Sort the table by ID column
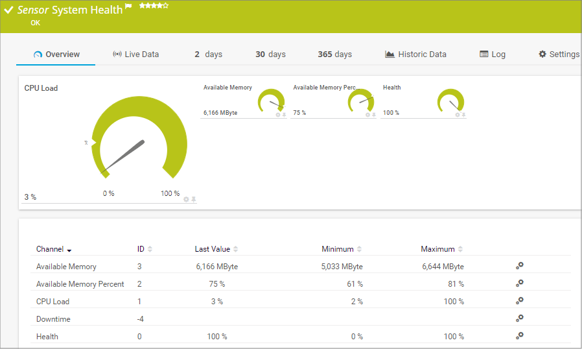582x349 pixels. 150,249
